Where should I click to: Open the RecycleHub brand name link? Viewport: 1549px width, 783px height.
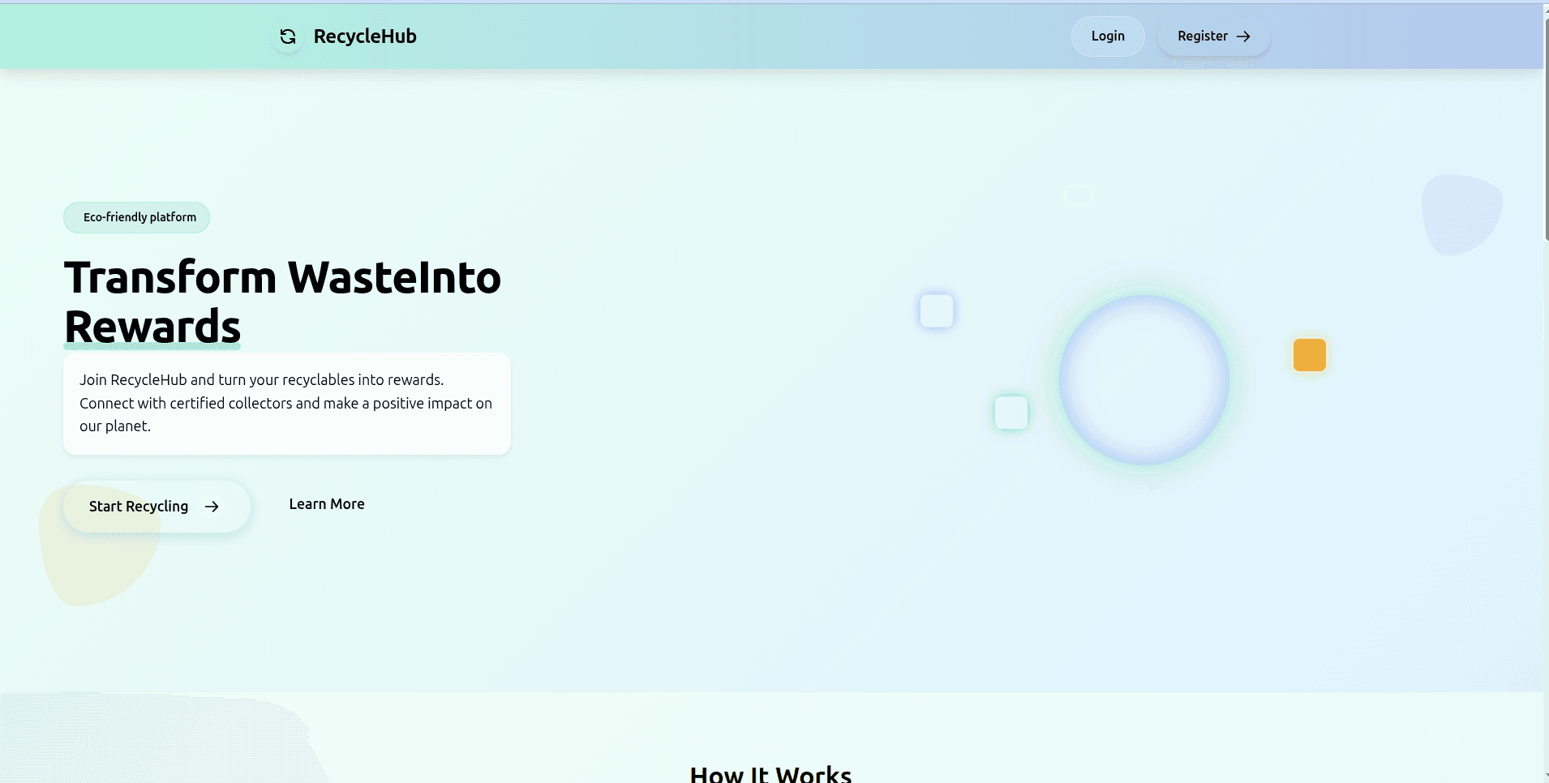pyautogui.click(x=365, y=36)
